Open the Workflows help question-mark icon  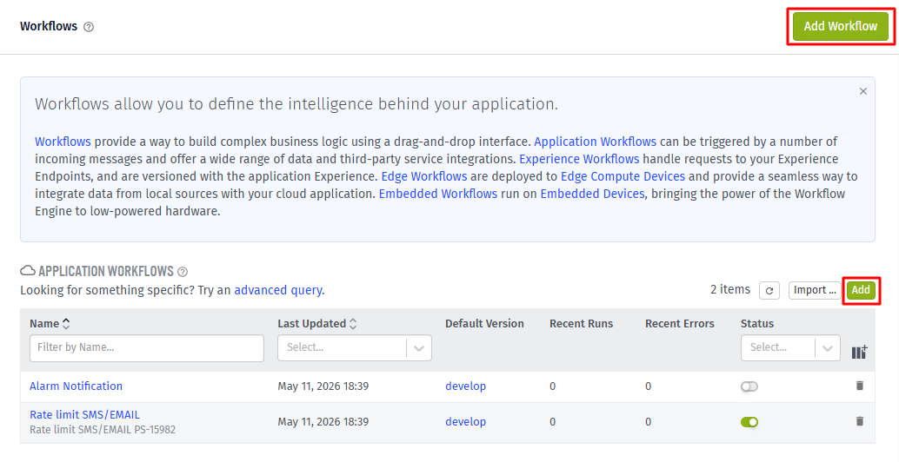click(x=89, y=27)
